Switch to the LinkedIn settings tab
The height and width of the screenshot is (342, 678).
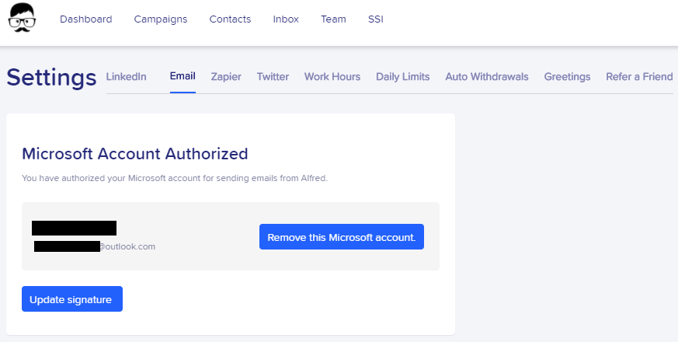point(127,77)
